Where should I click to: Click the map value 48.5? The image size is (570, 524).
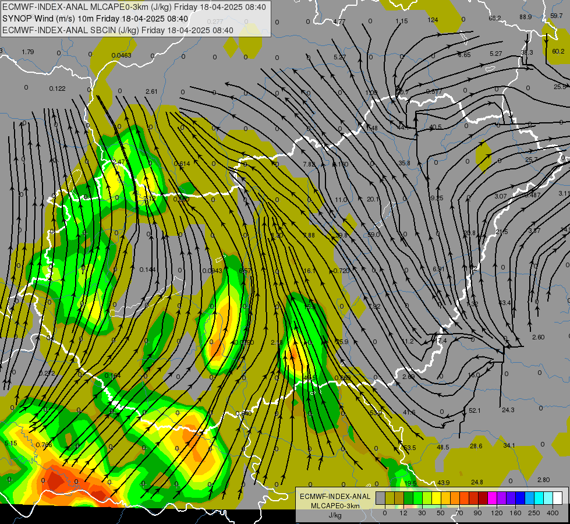(x=442, y=447)
